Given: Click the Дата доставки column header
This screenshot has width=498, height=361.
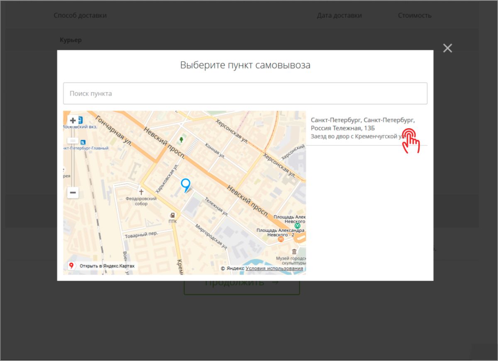Looking at the screenshot, I should point(339,15).
